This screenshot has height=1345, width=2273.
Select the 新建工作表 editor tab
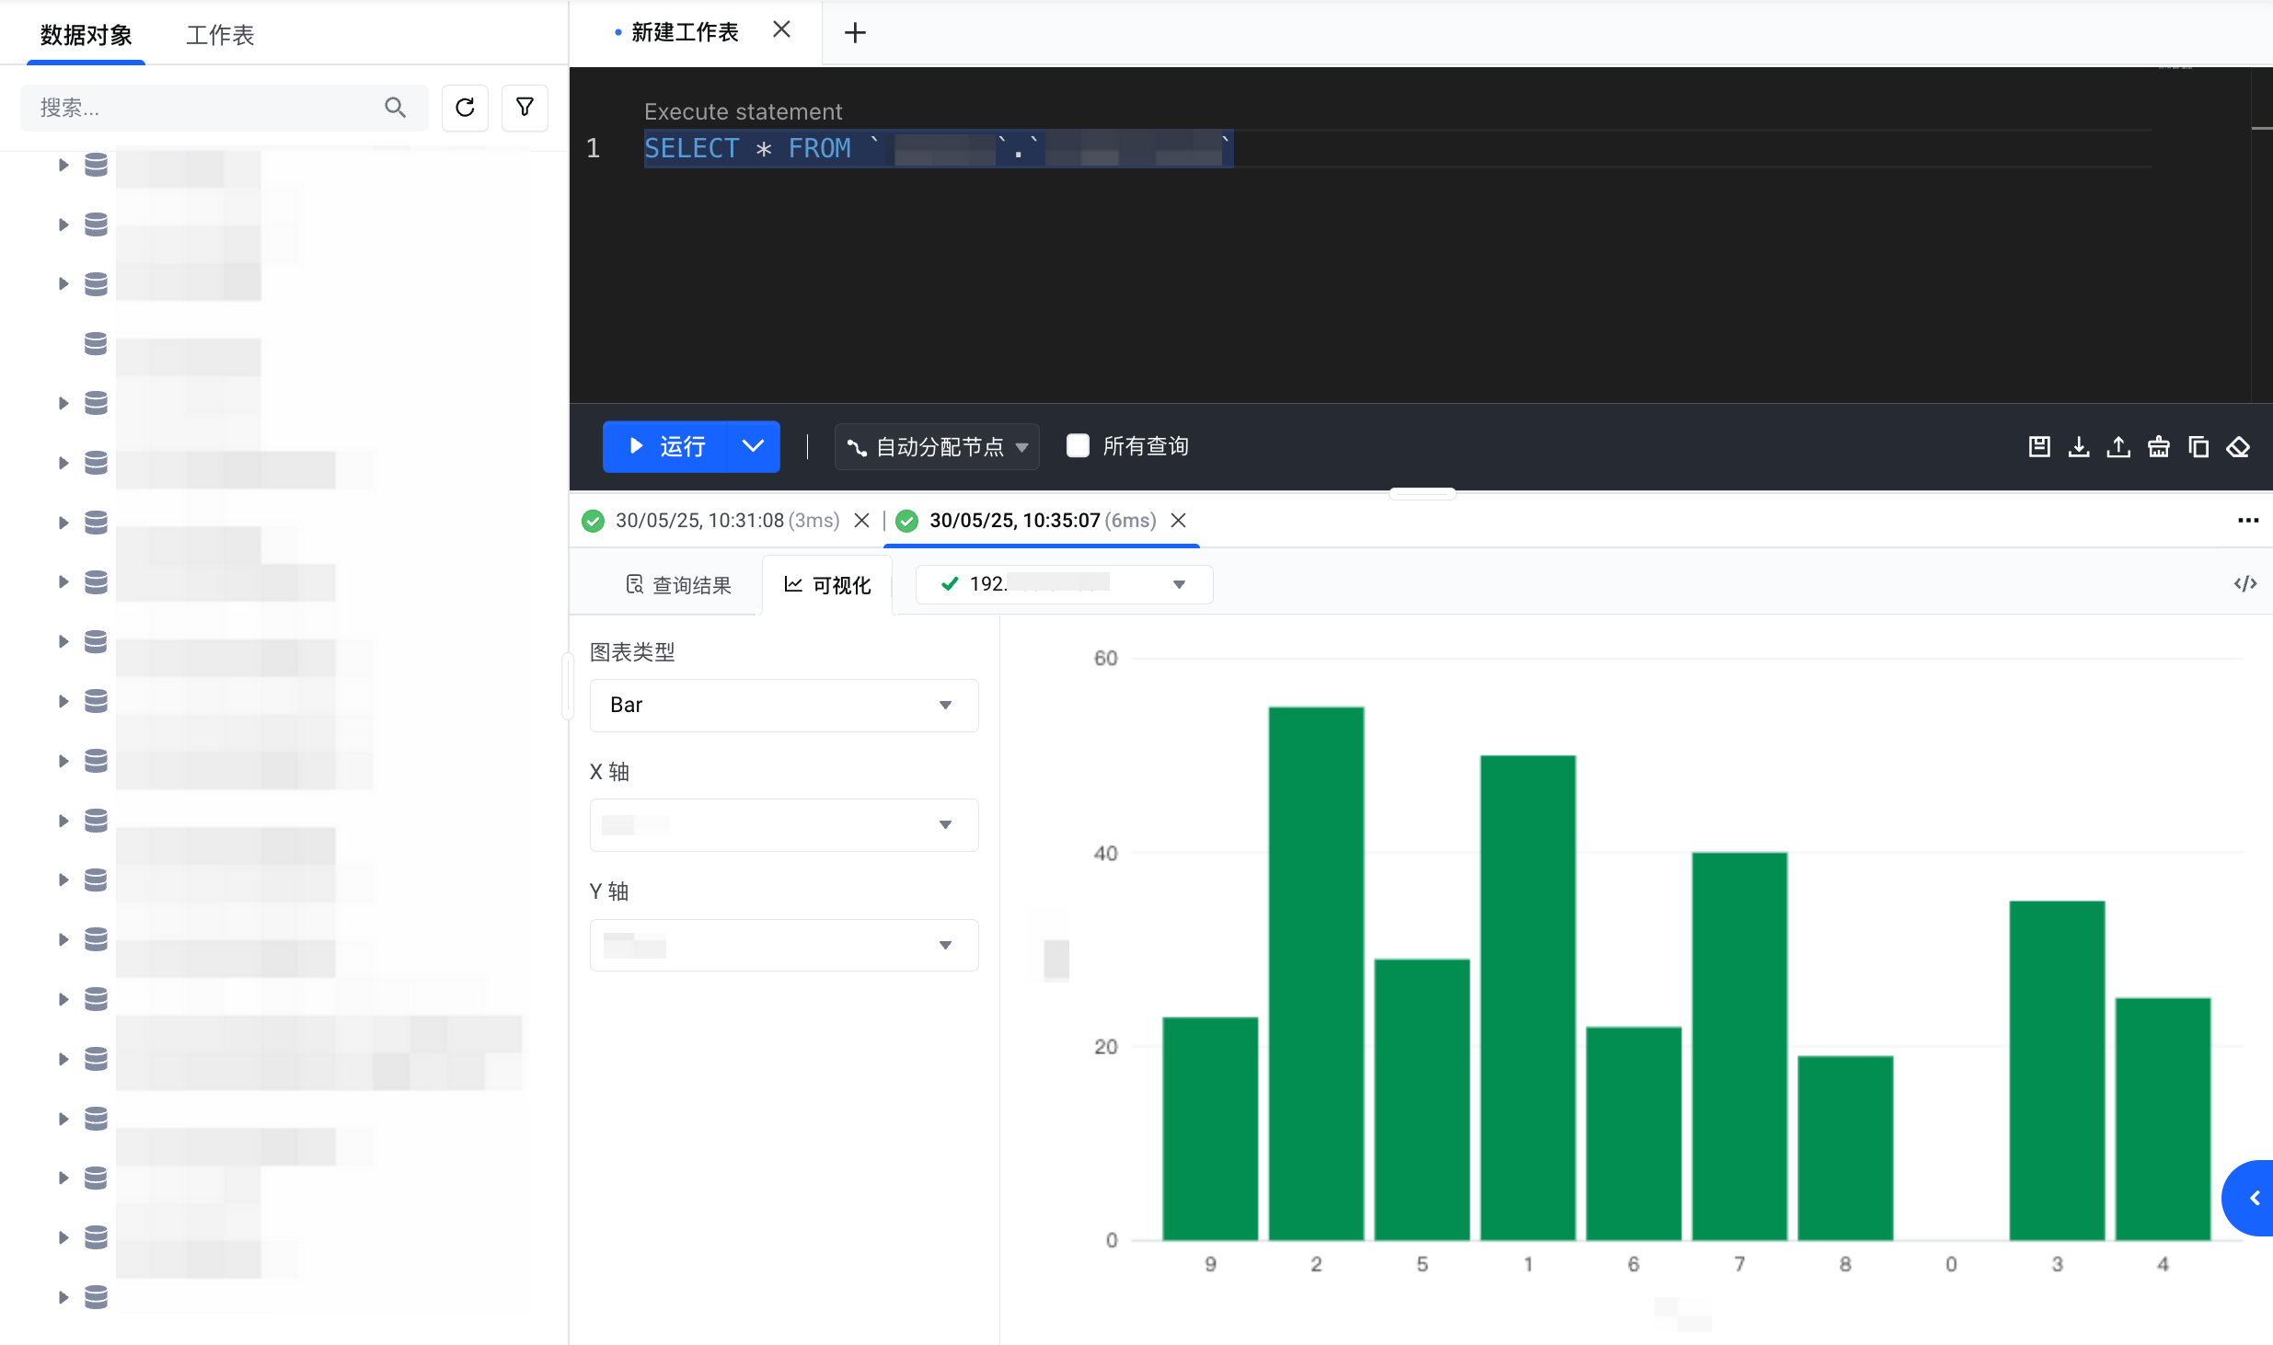[x=685, y=33]
